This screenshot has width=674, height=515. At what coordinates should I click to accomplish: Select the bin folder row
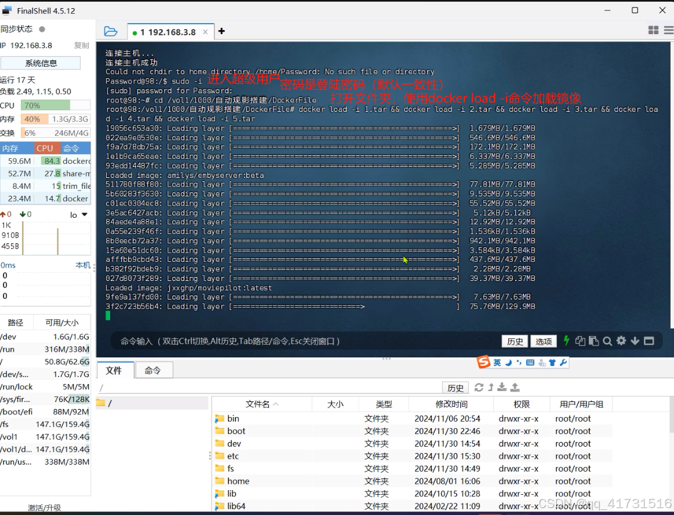pos(413,418)
